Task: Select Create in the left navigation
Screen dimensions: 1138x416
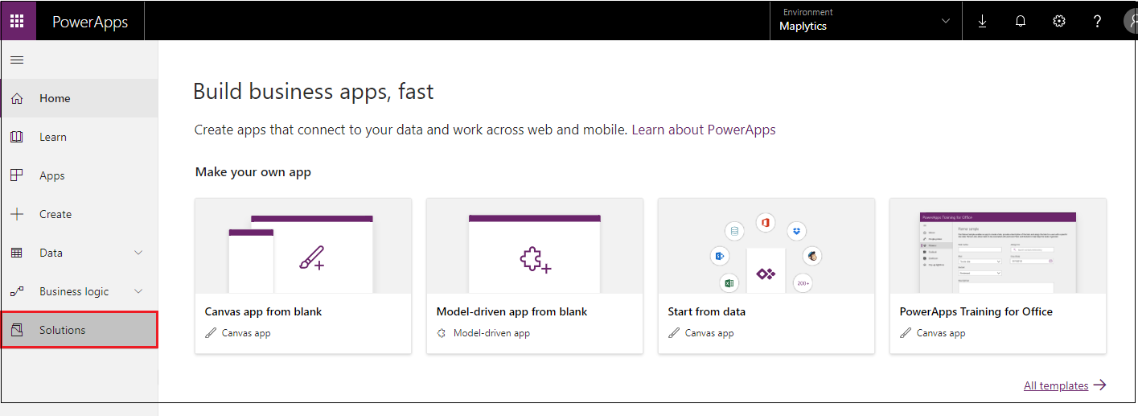Action: point(80,214)
